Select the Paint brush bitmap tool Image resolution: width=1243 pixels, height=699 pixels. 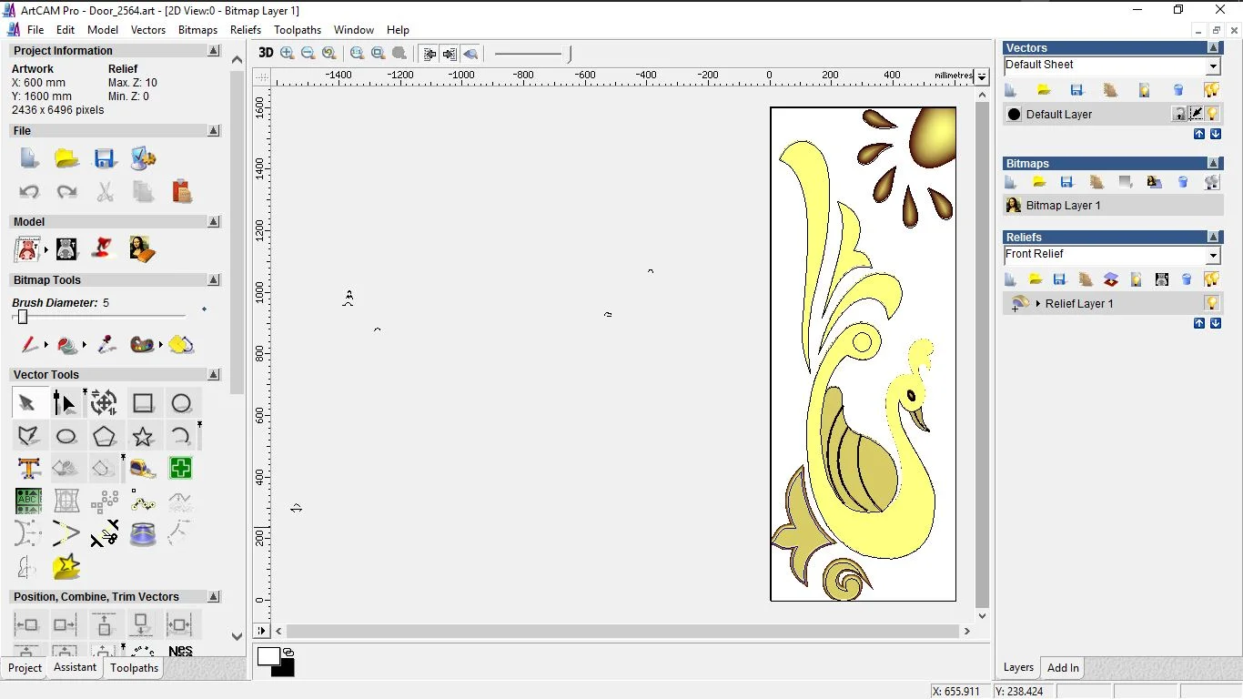(x=29, y=345)
